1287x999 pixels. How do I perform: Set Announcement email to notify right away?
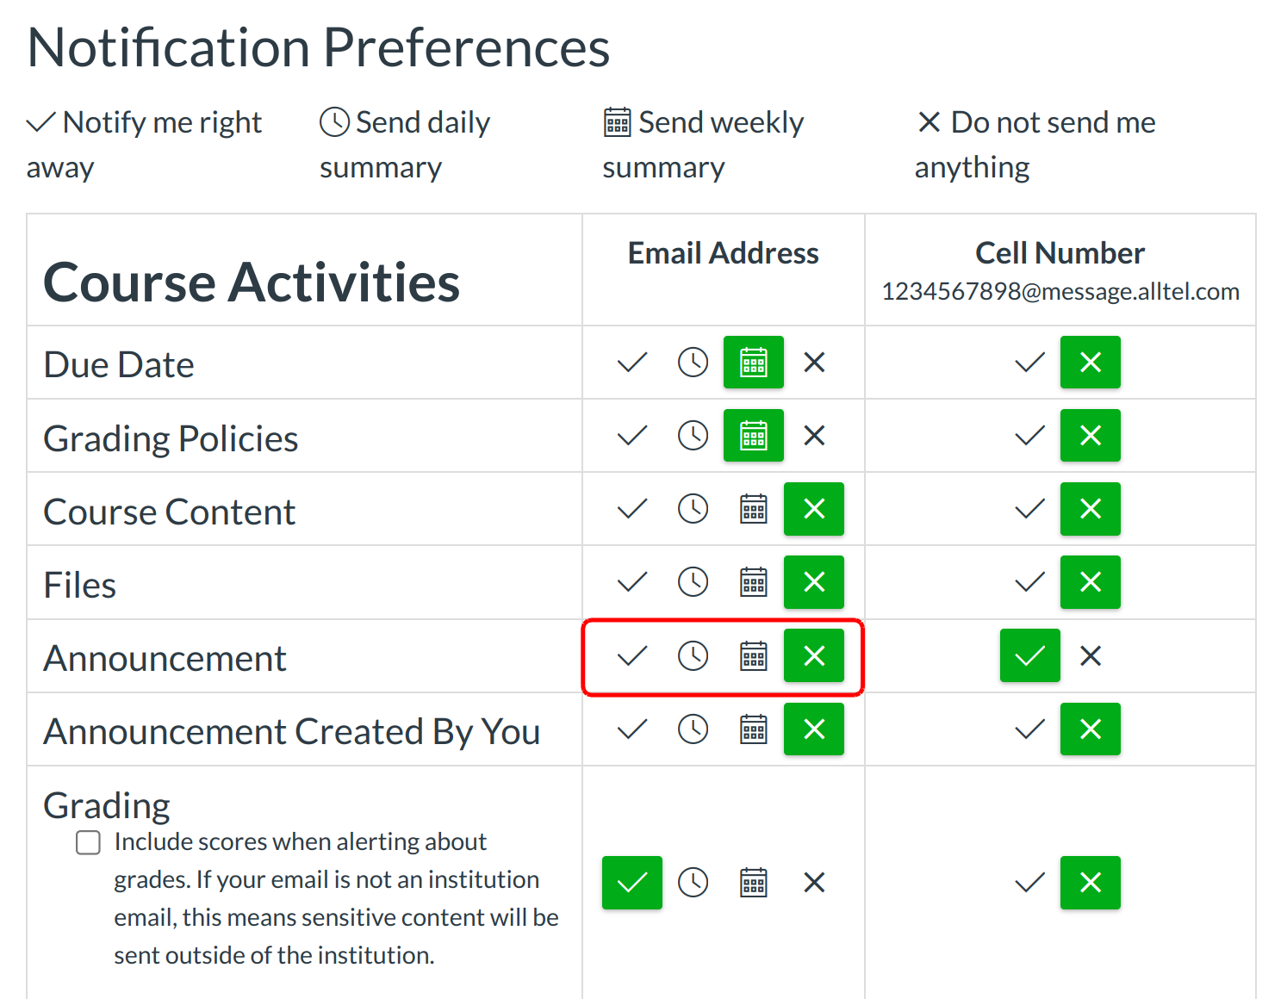[x=632, y=656]
